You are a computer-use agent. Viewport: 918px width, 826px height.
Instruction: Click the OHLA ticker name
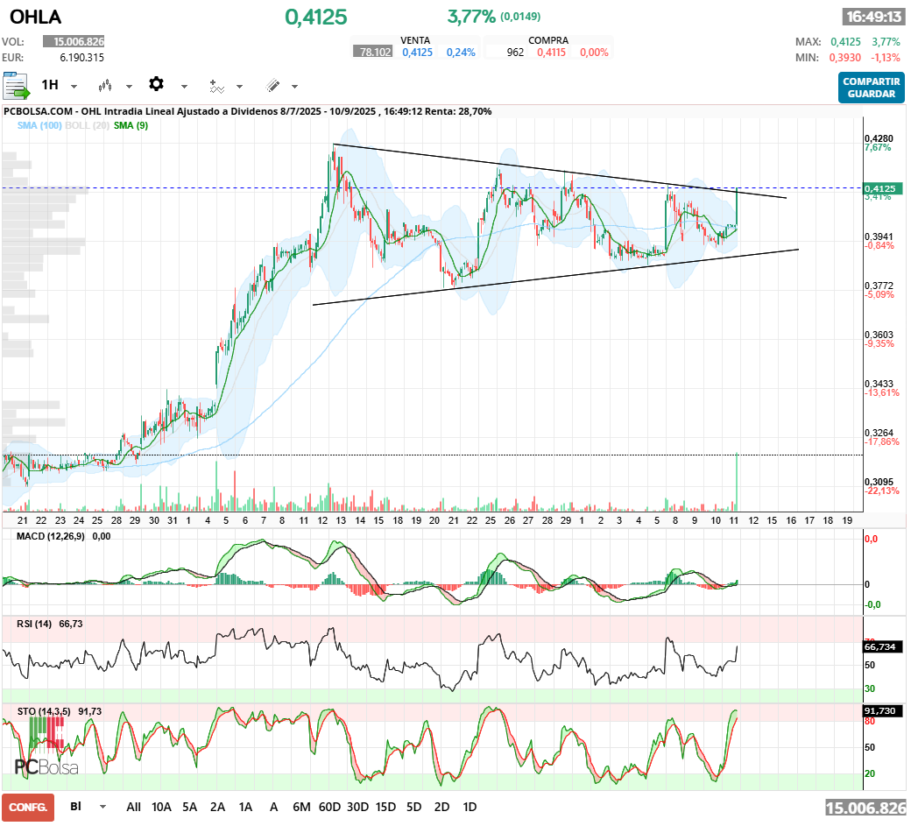(36, 17)
